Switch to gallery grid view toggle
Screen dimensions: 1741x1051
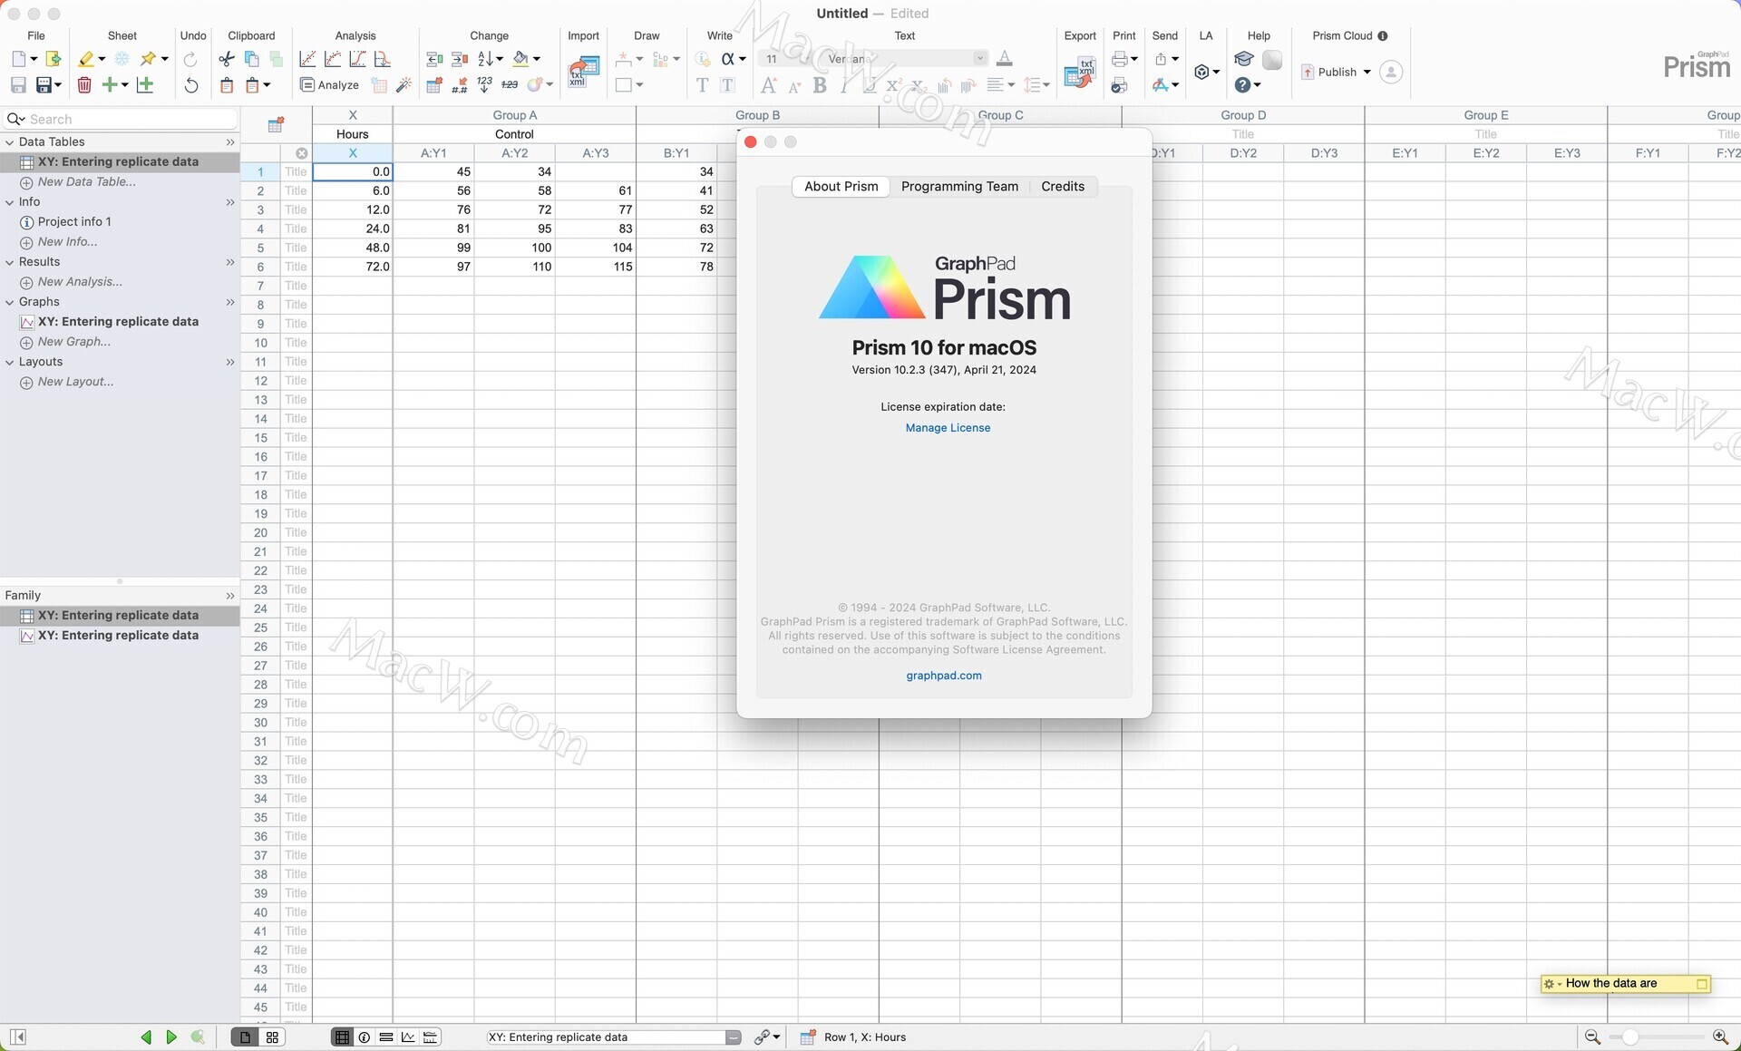(272, 1036)
